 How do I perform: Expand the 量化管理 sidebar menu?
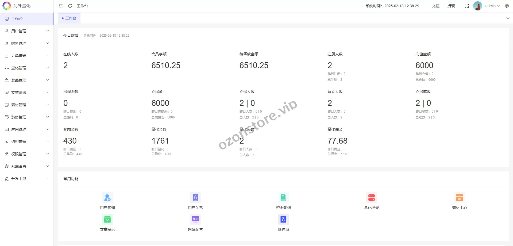pos(27,68)
